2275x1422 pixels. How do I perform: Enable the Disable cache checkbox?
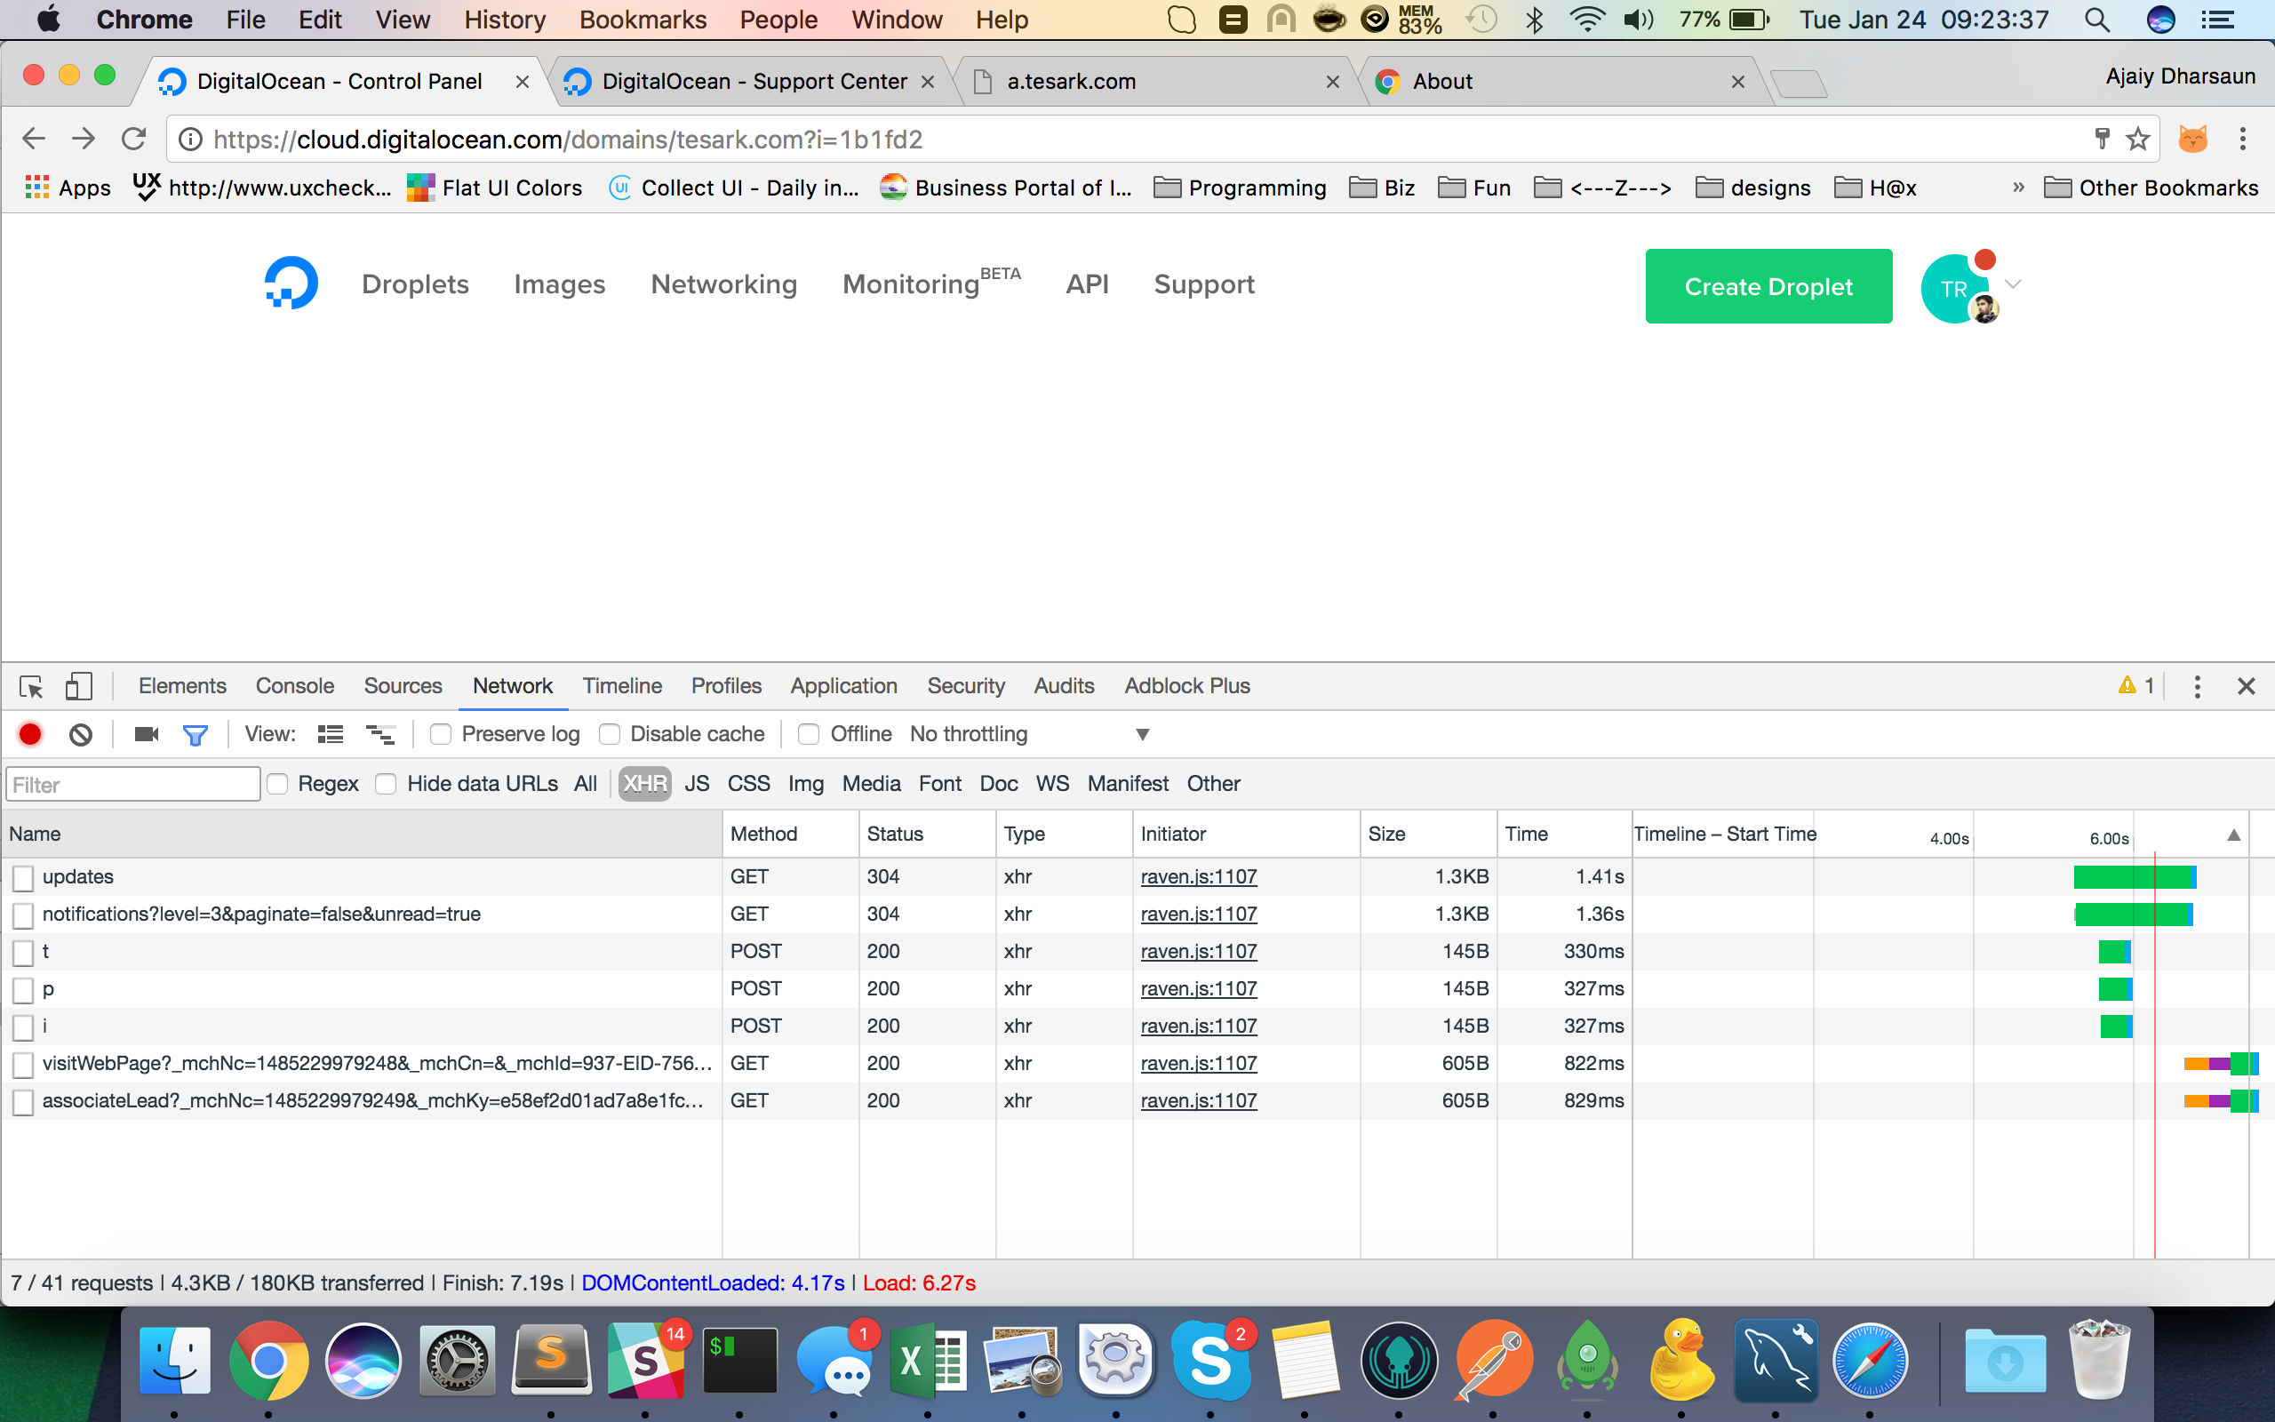click(x=609, y=734)
